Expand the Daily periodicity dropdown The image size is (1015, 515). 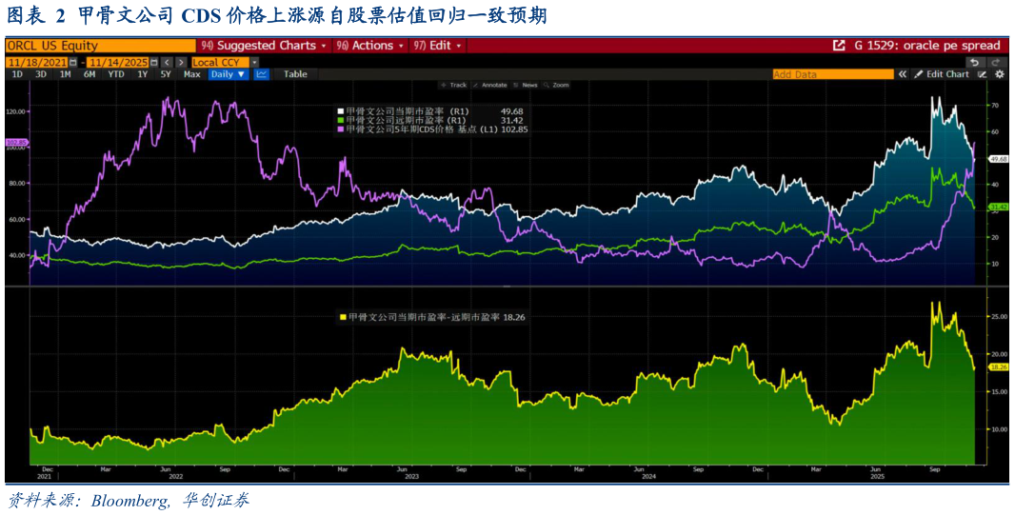pyautogui.click(x=229, y=73)
